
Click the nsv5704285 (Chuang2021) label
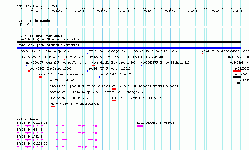tap(40, 57)
